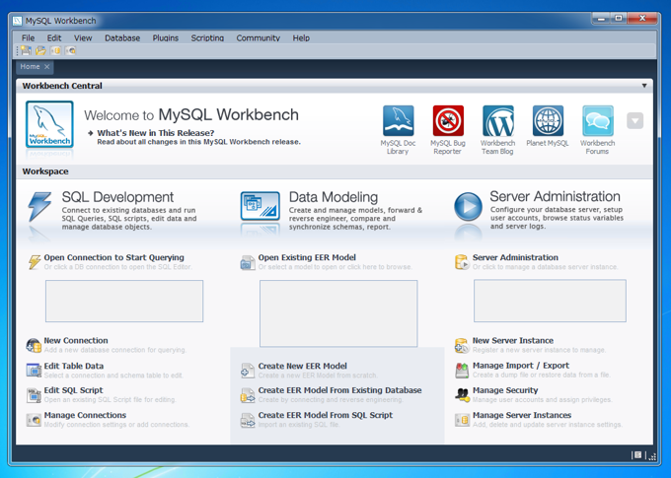Click the Data Modeling heading
Viewport: 671px width, 478px height.
[x=334, y=197]
